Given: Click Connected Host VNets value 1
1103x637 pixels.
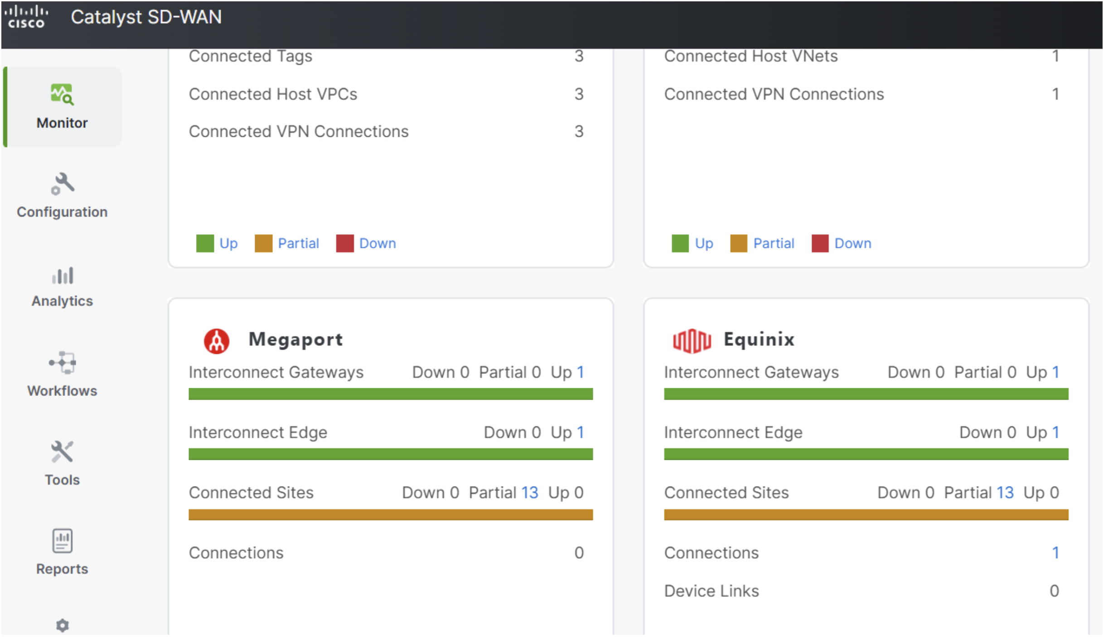Looking at the screenshot, I should pyautogui.click(x=1055, y=56).
